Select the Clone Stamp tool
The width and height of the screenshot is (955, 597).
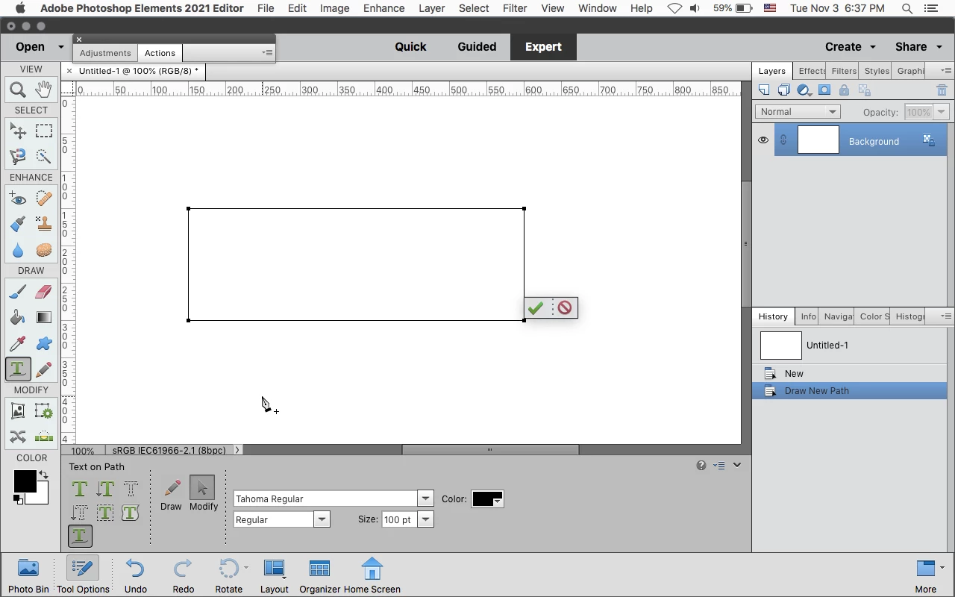[x=43, y=223]
